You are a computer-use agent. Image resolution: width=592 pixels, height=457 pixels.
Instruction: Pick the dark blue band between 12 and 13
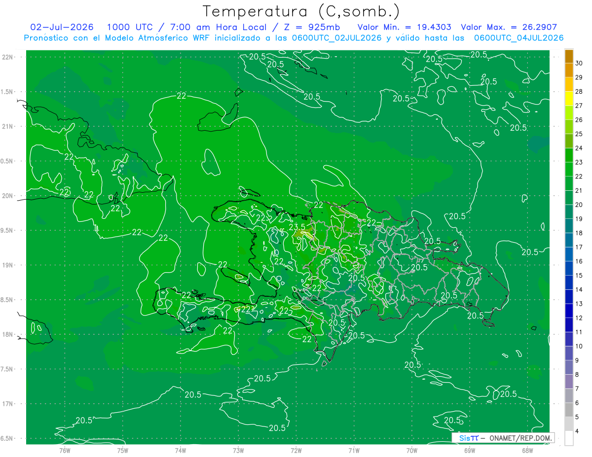[569, 311]
